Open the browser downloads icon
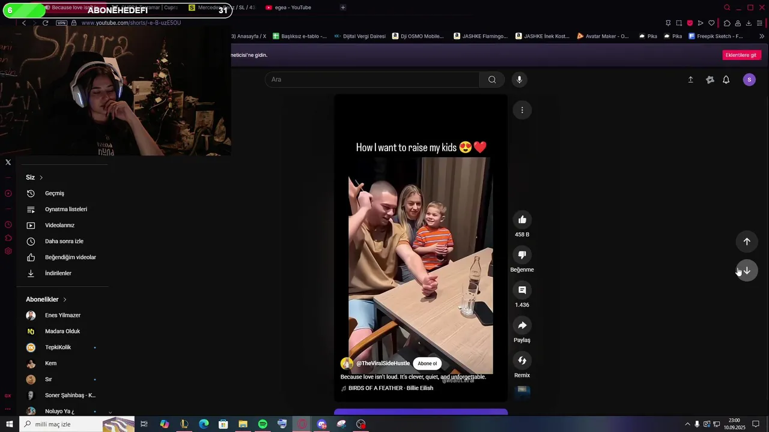The height and width of the screenshot is (432, 769). (x=749, y=23)
